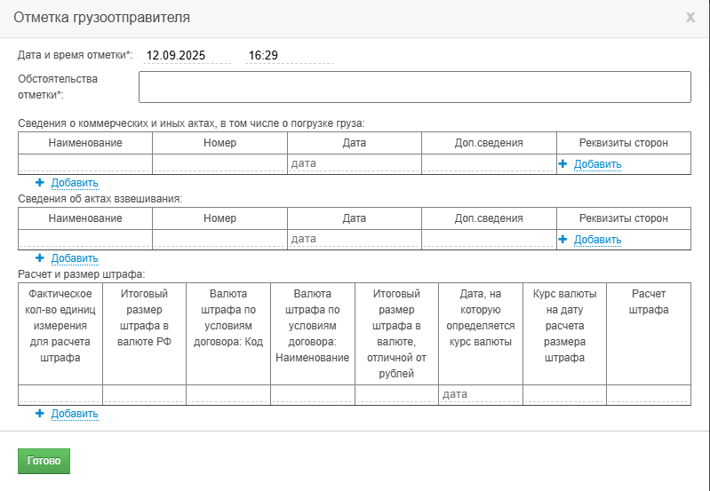Image resolution: width=710 pixels, height=491 pixels.
Task: Click Наименование field in commercial acts table
Action: coord(85,163)
